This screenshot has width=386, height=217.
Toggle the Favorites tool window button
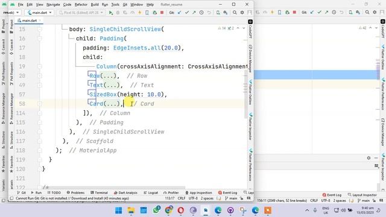(x=11, y=164)
